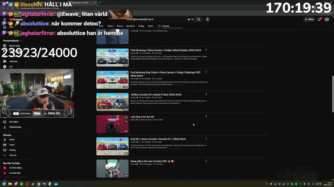
Task: Click Add to queue icon on V8 thumbnail
Action: click(126, 122)
